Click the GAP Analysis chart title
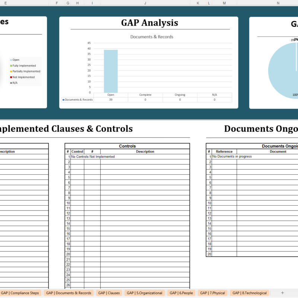The width and height of the screenshot is (298, 298). pos(150,23)
